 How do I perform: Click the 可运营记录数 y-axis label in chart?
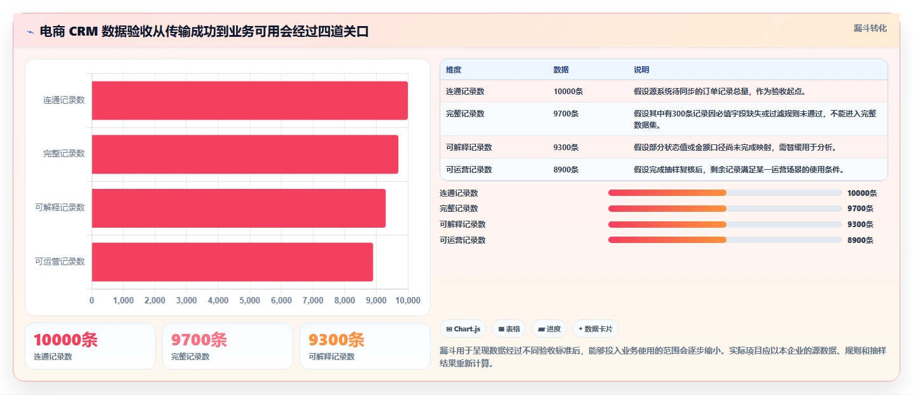60,261
